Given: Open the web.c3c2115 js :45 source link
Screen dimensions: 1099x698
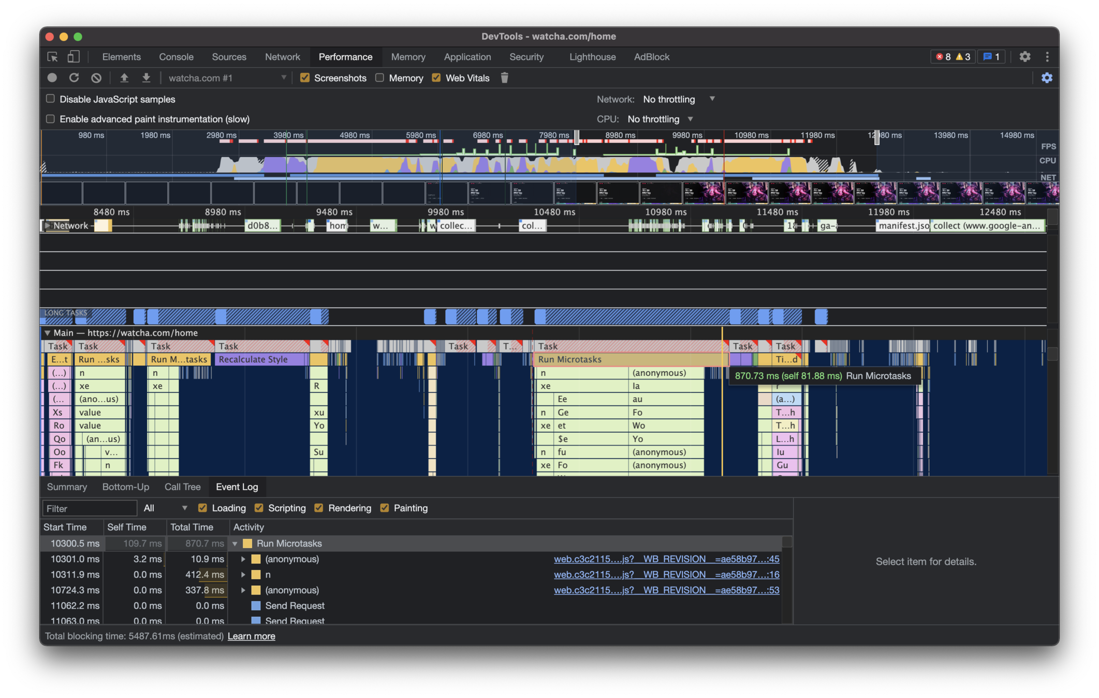Looking at the screenshot, I should [666, 559].
